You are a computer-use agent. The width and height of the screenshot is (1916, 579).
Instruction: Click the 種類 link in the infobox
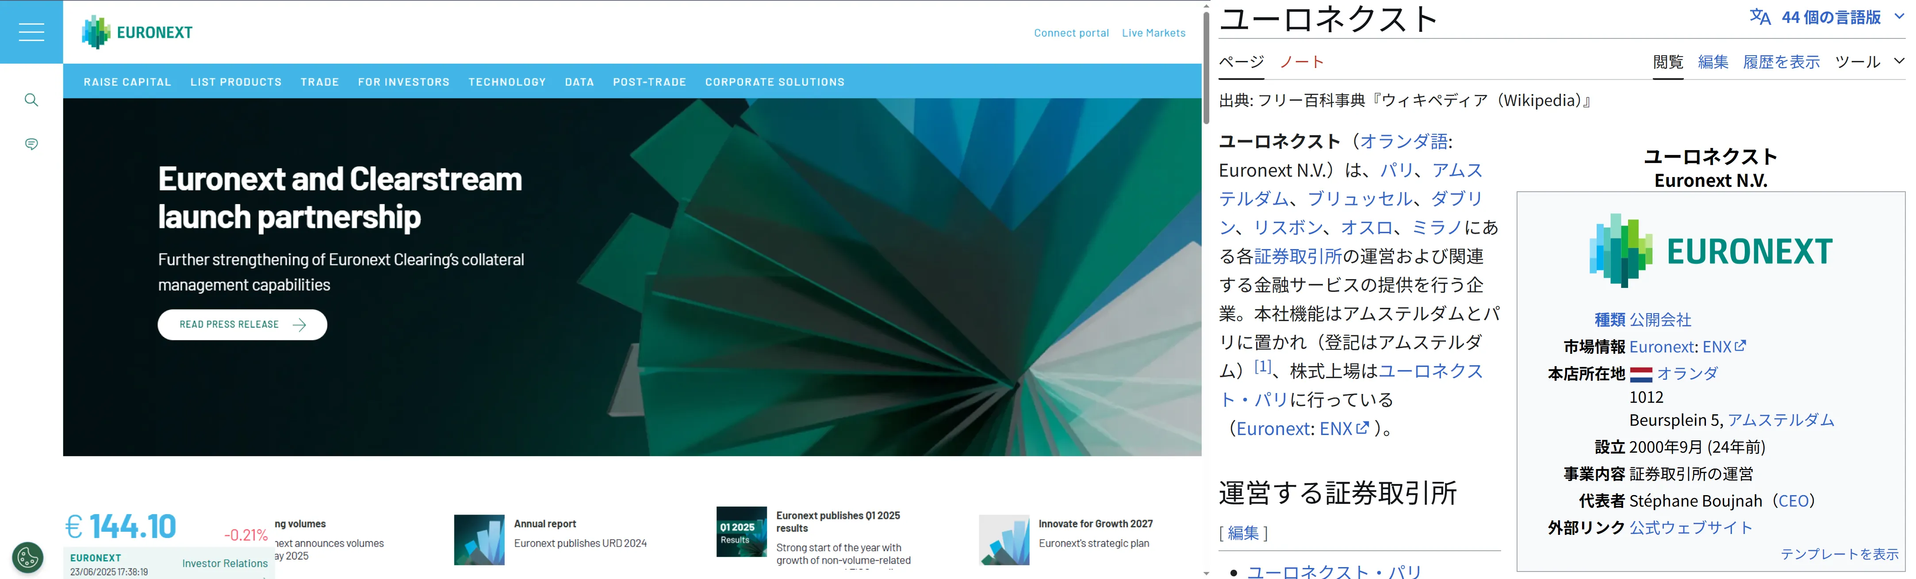[x=1609, y=320]
